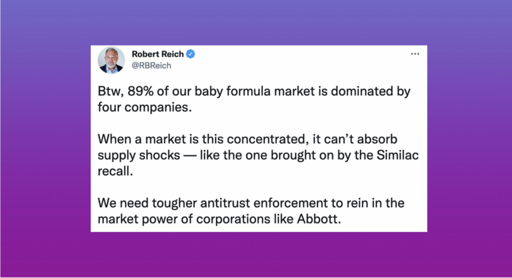The height and width of the screenshot is (278, 512).
Task: Click the blue verified checkmark badge
Action: (x=190, y=54)
